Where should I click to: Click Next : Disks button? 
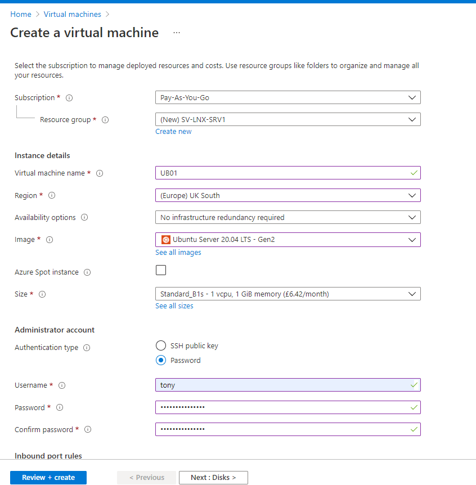213,478
